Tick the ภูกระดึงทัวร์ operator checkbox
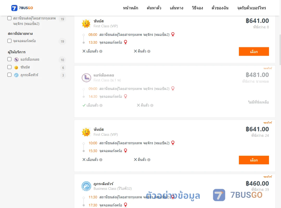This screenshot has height=208, width=281. [10, 75]
